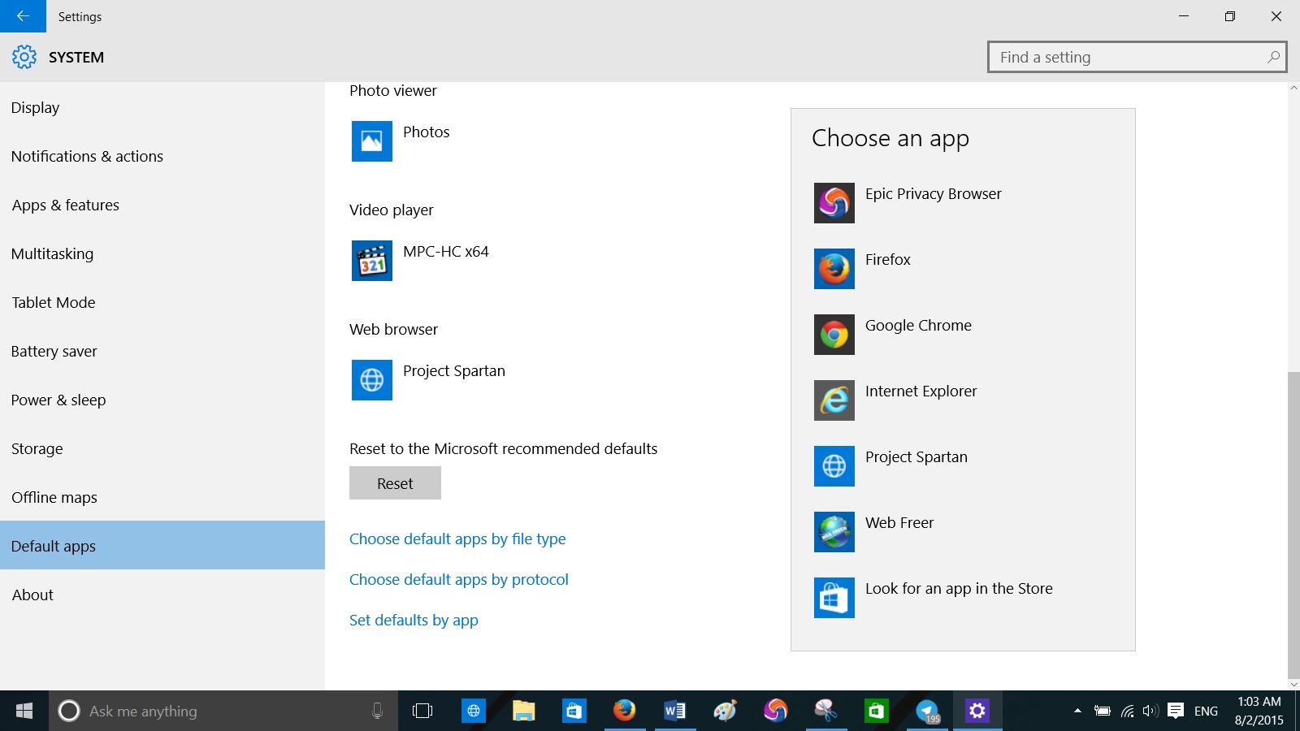Switch to Word in the taskbar
The width and height of the screenshot is (1300, 731).
pyautogui.click(x=674, y=711)
